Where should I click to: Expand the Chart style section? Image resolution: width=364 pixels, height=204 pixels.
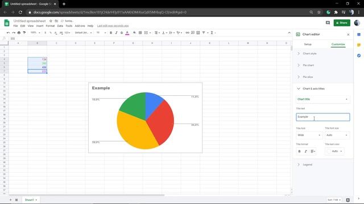pyautogui.click(x=323, y=53)
